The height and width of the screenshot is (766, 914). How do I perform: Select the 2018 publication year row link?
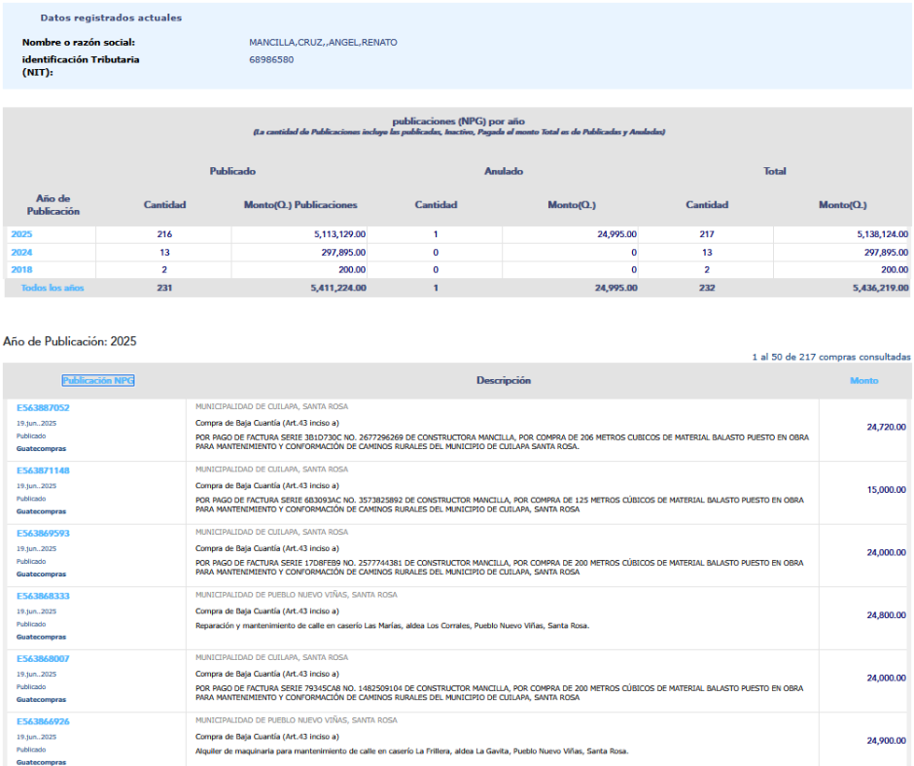click(21, 270)
